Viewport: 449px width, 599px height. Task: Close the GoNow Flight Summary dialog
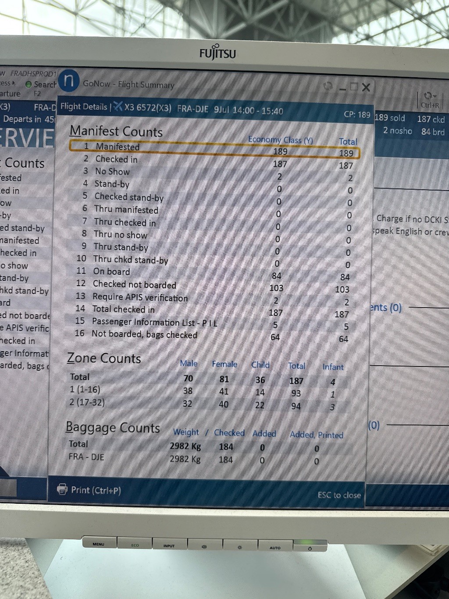pos(366,87)
